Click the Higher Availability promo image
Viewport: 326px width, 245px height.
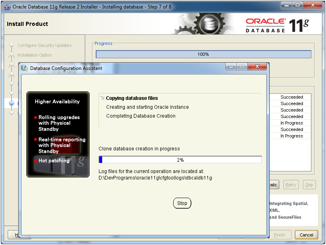(x=58, y=134)
